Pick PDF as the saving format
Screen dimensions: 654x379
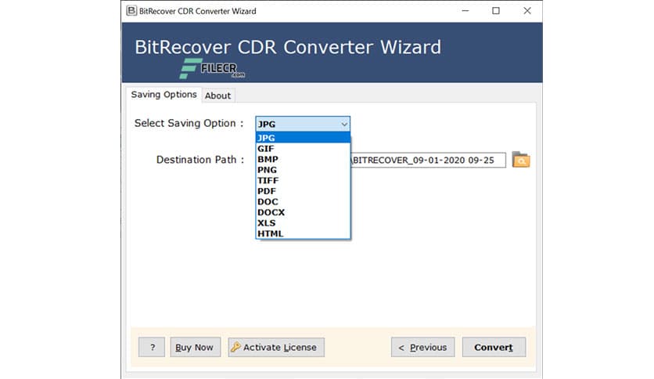[303, 191]
